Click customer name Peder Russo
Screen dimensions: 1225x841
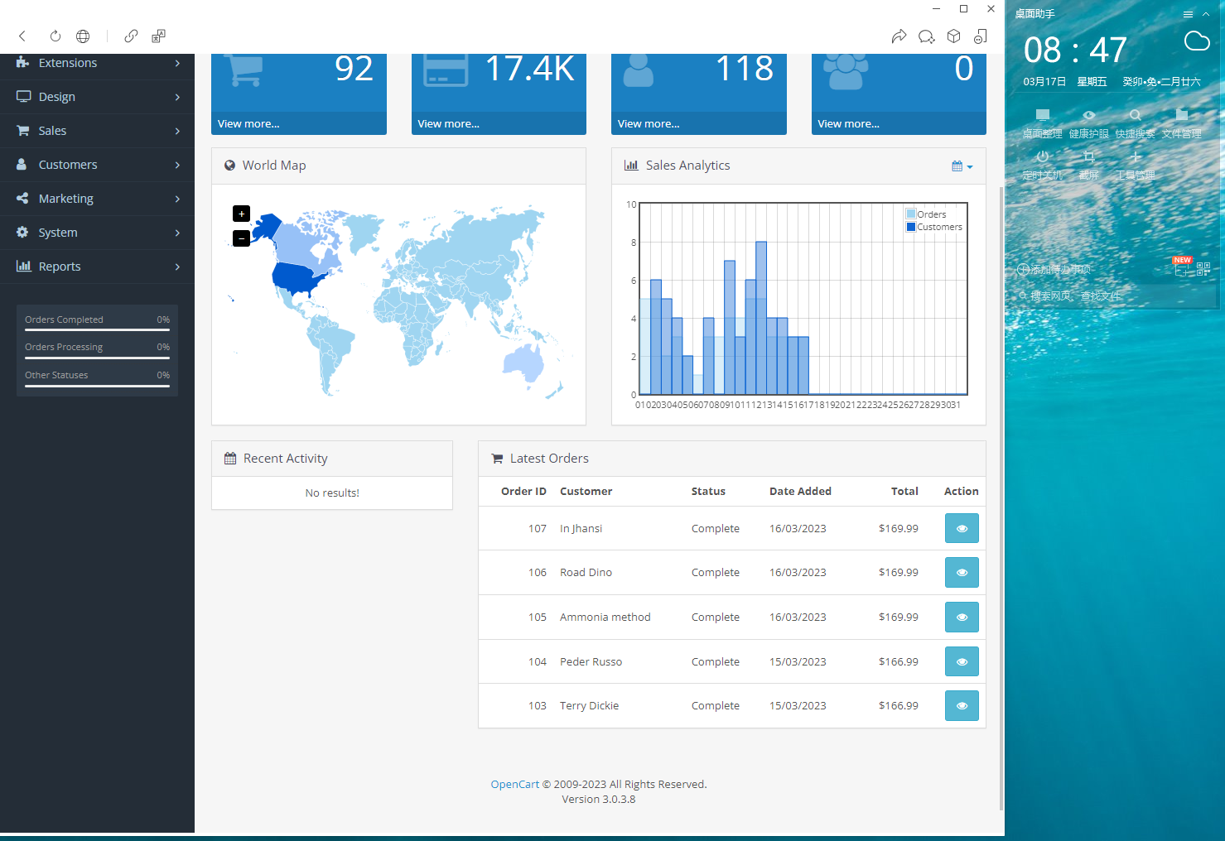(x=591, y=661)
